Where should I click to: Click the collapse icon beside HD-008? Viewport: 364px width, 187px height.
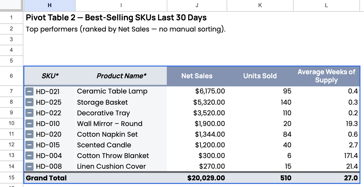point(30,166)
